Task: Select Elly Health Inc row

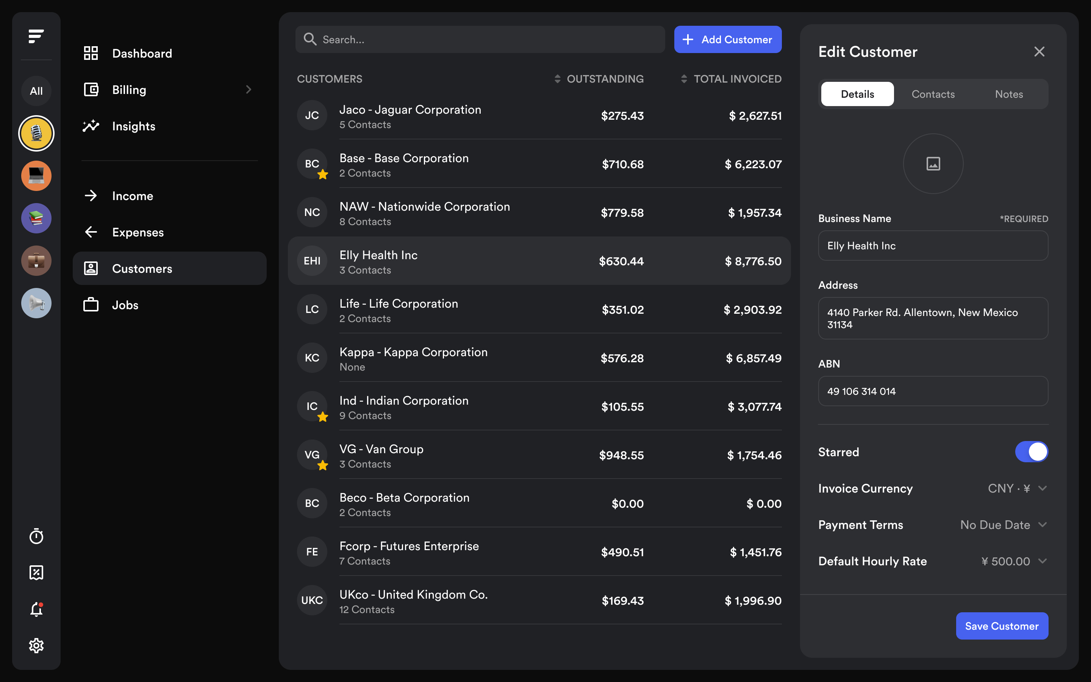Action: 539,261
